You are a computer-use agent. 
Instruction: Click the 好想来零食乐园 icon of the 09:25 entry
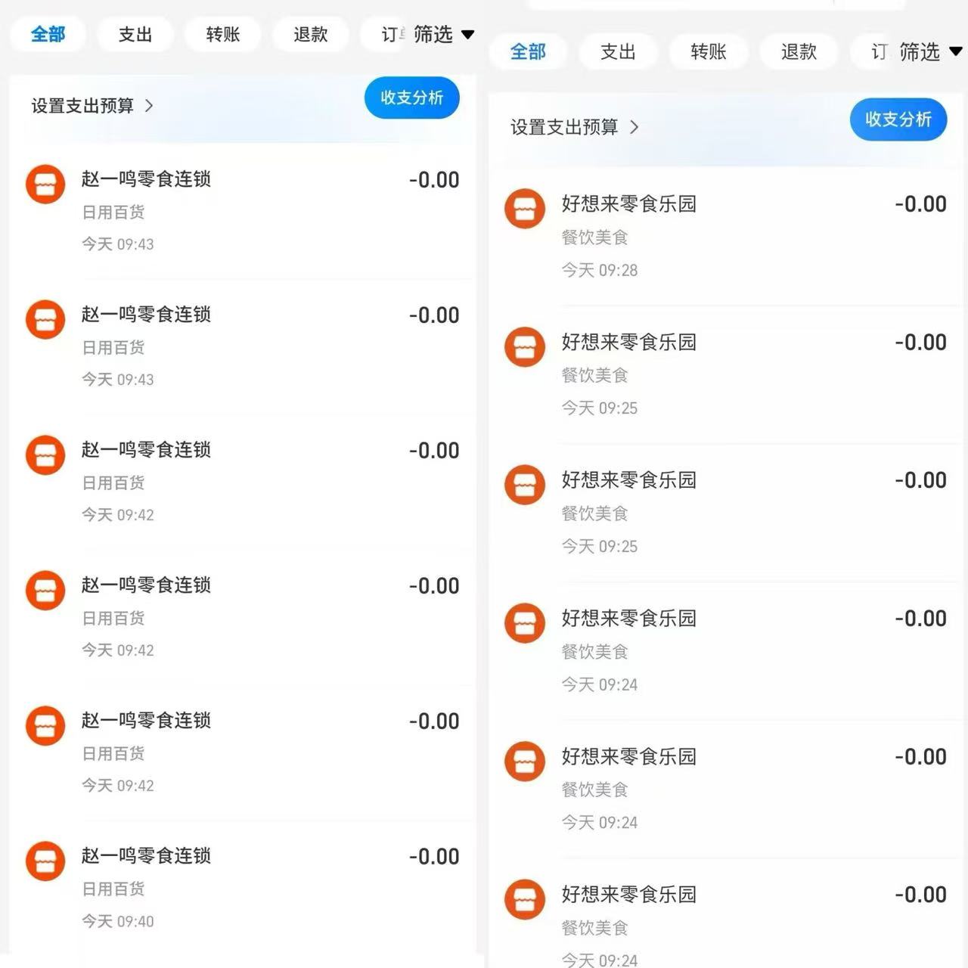coord(525,347)
